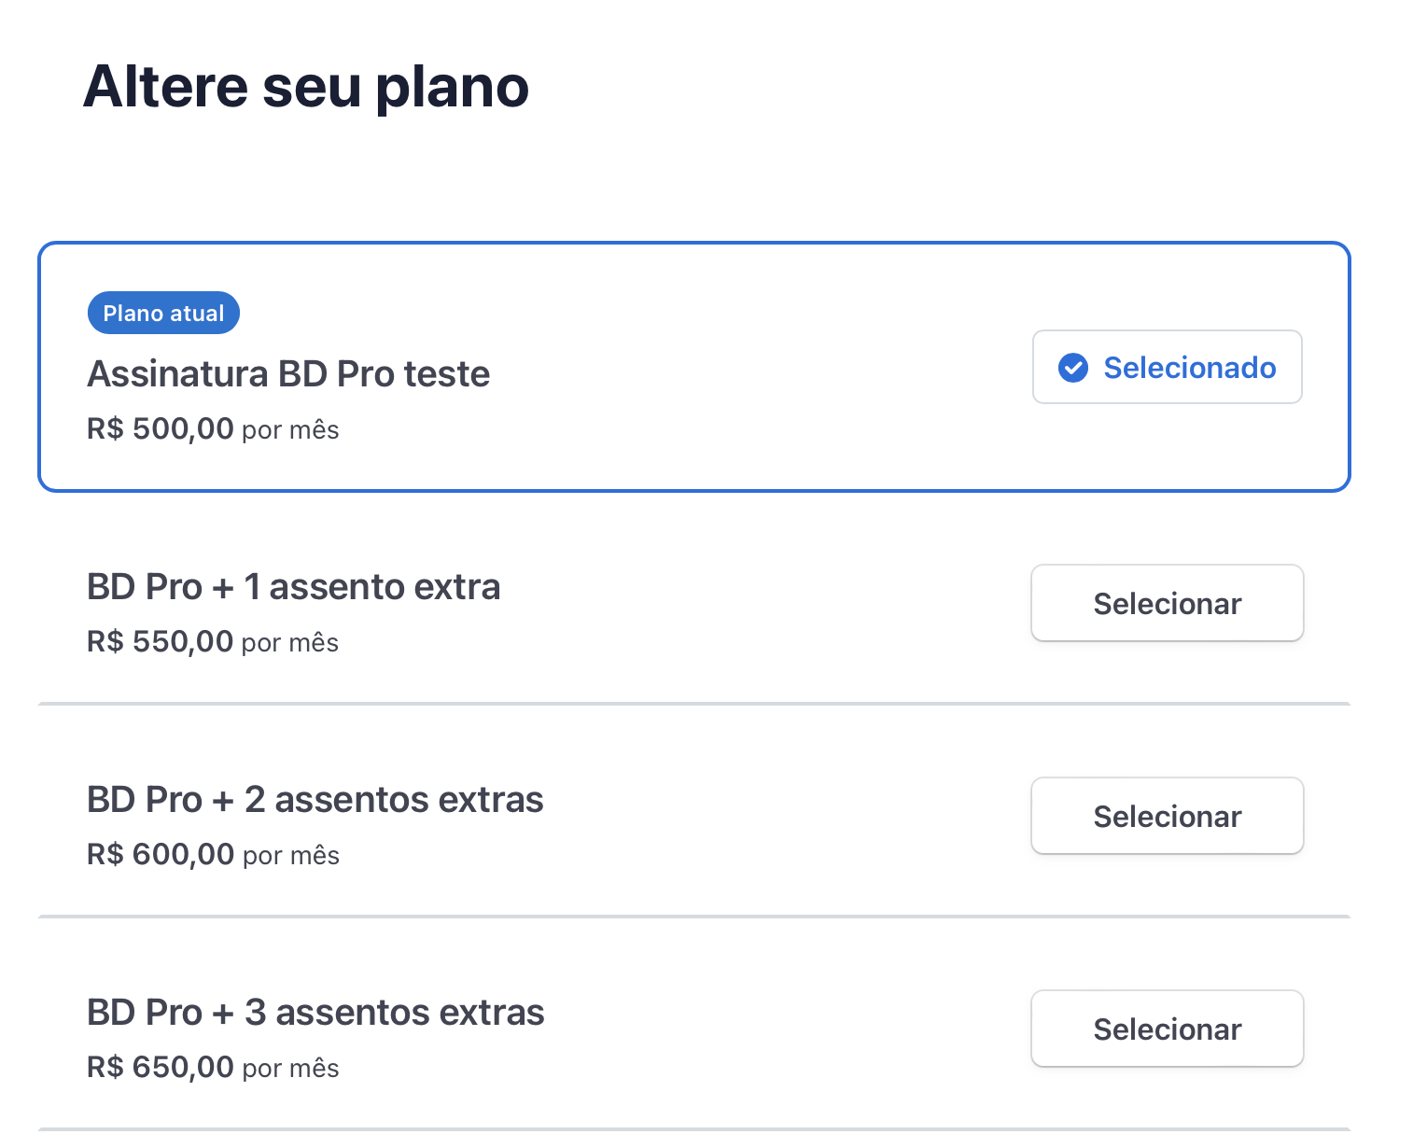Click the Plano atual badge

tap(163, 313)
